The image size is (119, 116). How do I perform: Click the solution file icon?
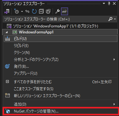click(9, 26)
